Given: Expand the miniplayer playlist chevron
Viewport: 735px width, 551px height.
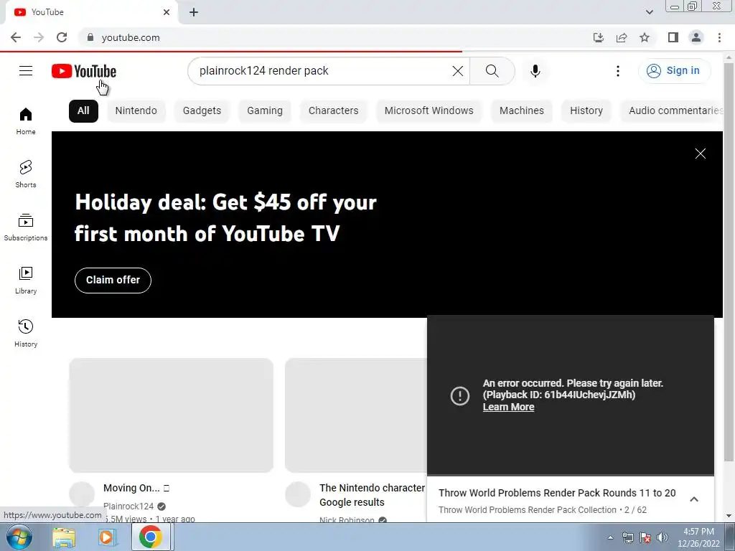Looking at the screenshot, I should click(694, 499).
